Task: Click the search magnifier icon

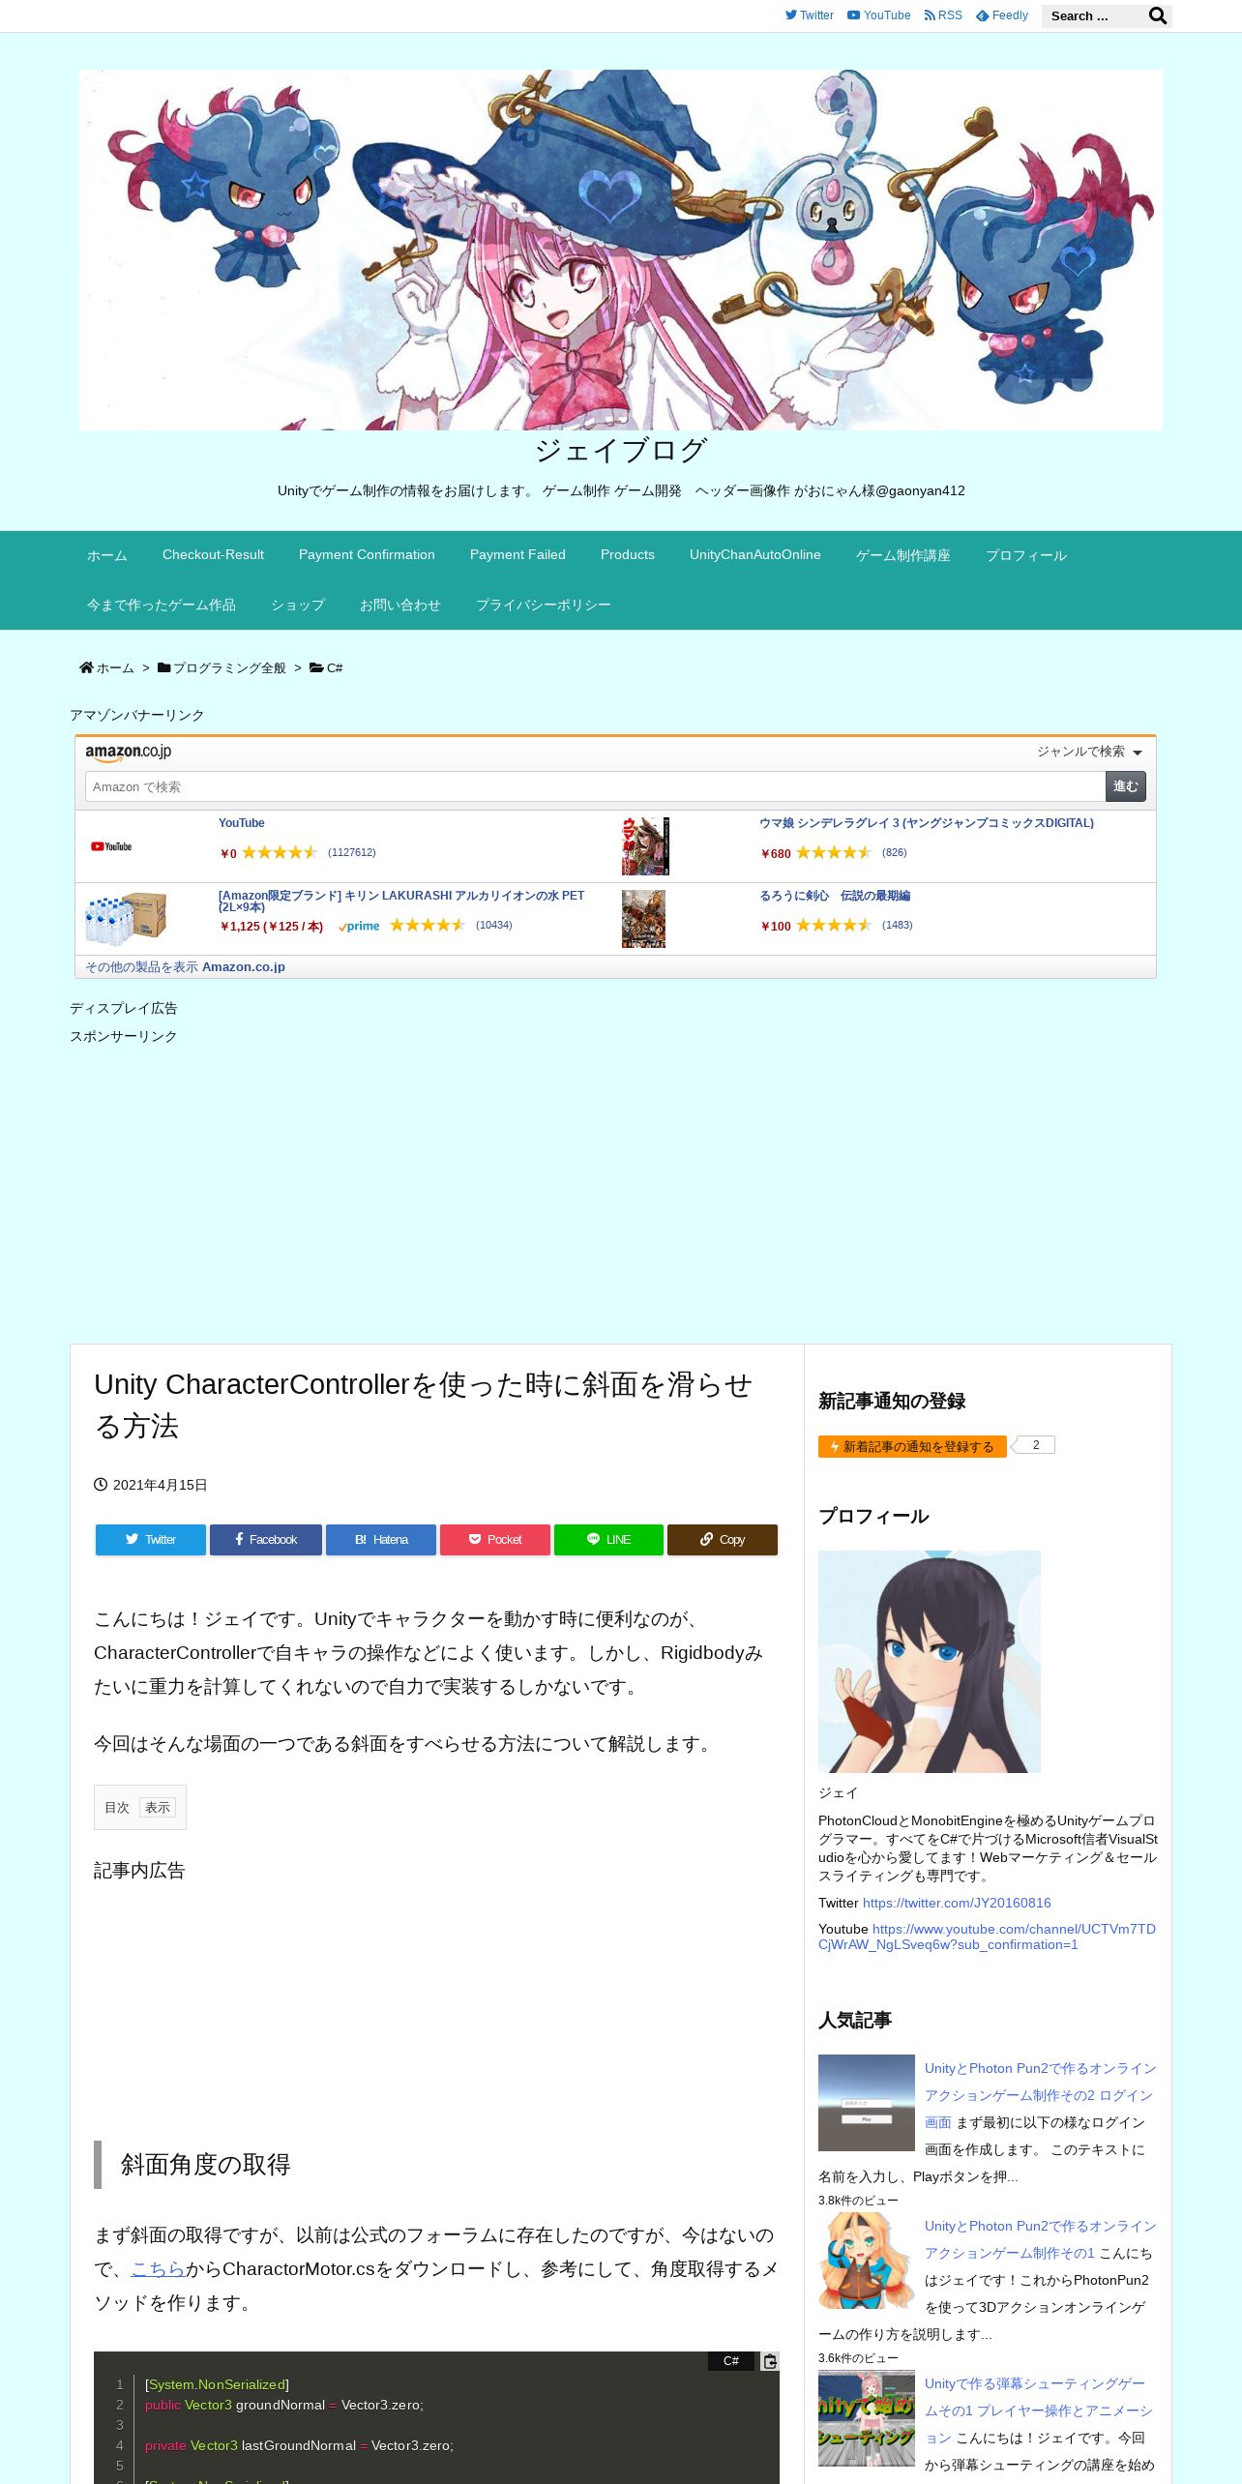Action: click(x=1157, y=15)
